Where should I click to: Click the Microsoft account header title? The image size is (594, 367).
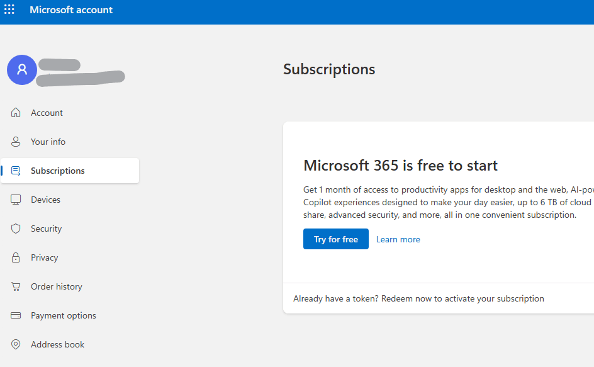pos(71,10)
